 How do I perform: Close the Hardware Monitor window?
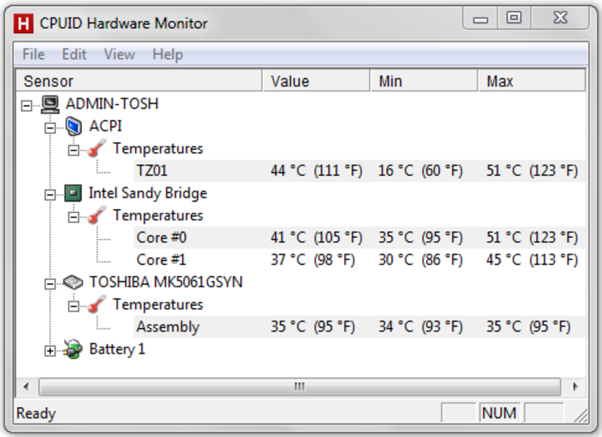click(560, 18)
